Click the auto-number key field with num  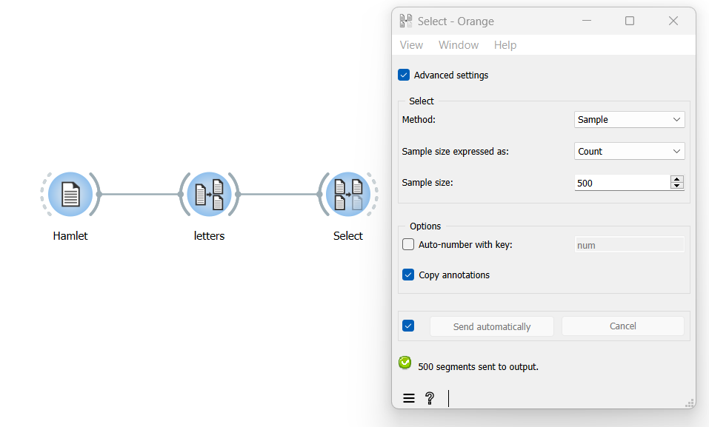630,245
